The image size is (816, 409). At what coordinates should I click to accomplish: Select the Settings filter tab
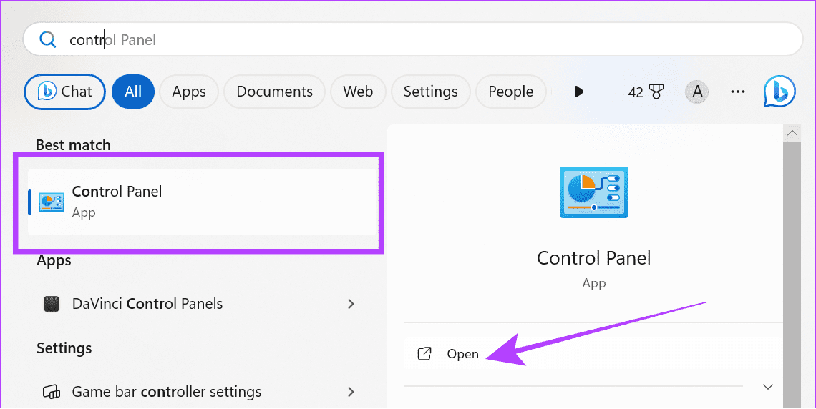tap(430, 92)
